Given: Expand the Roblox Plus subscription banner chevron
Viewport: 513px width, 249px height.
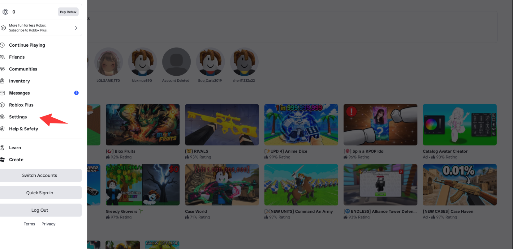Looking at the screenshot, I should (76, 28).
